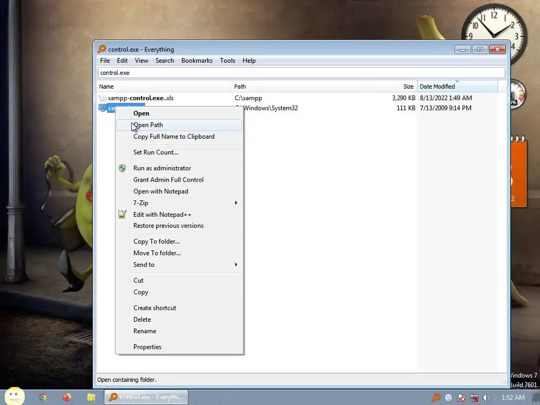This screenshot has height=405, width=540.
Task: Select Create shortcut
Action: click(179, 308)
